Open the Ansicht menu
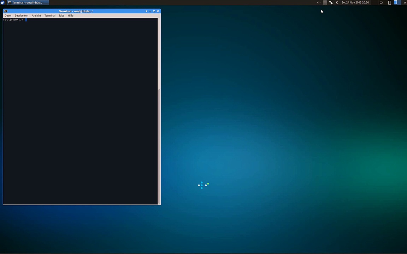This screenshot has width=407, height=254. coord(36,16)
